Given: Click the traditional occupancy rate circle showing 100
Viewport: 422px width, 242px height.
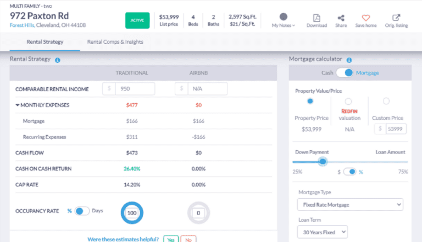Looking at the screenshot, I should (x=131, y=212).
